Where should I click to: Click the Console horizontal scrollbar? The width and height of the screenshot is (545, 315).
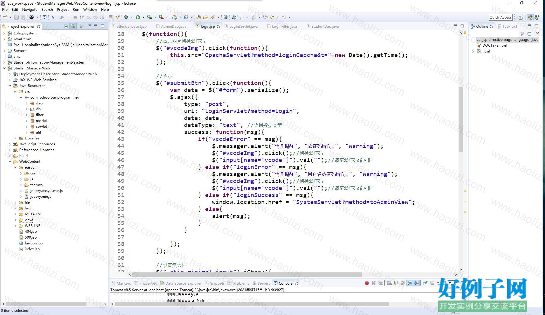click(x=252, y=304)
